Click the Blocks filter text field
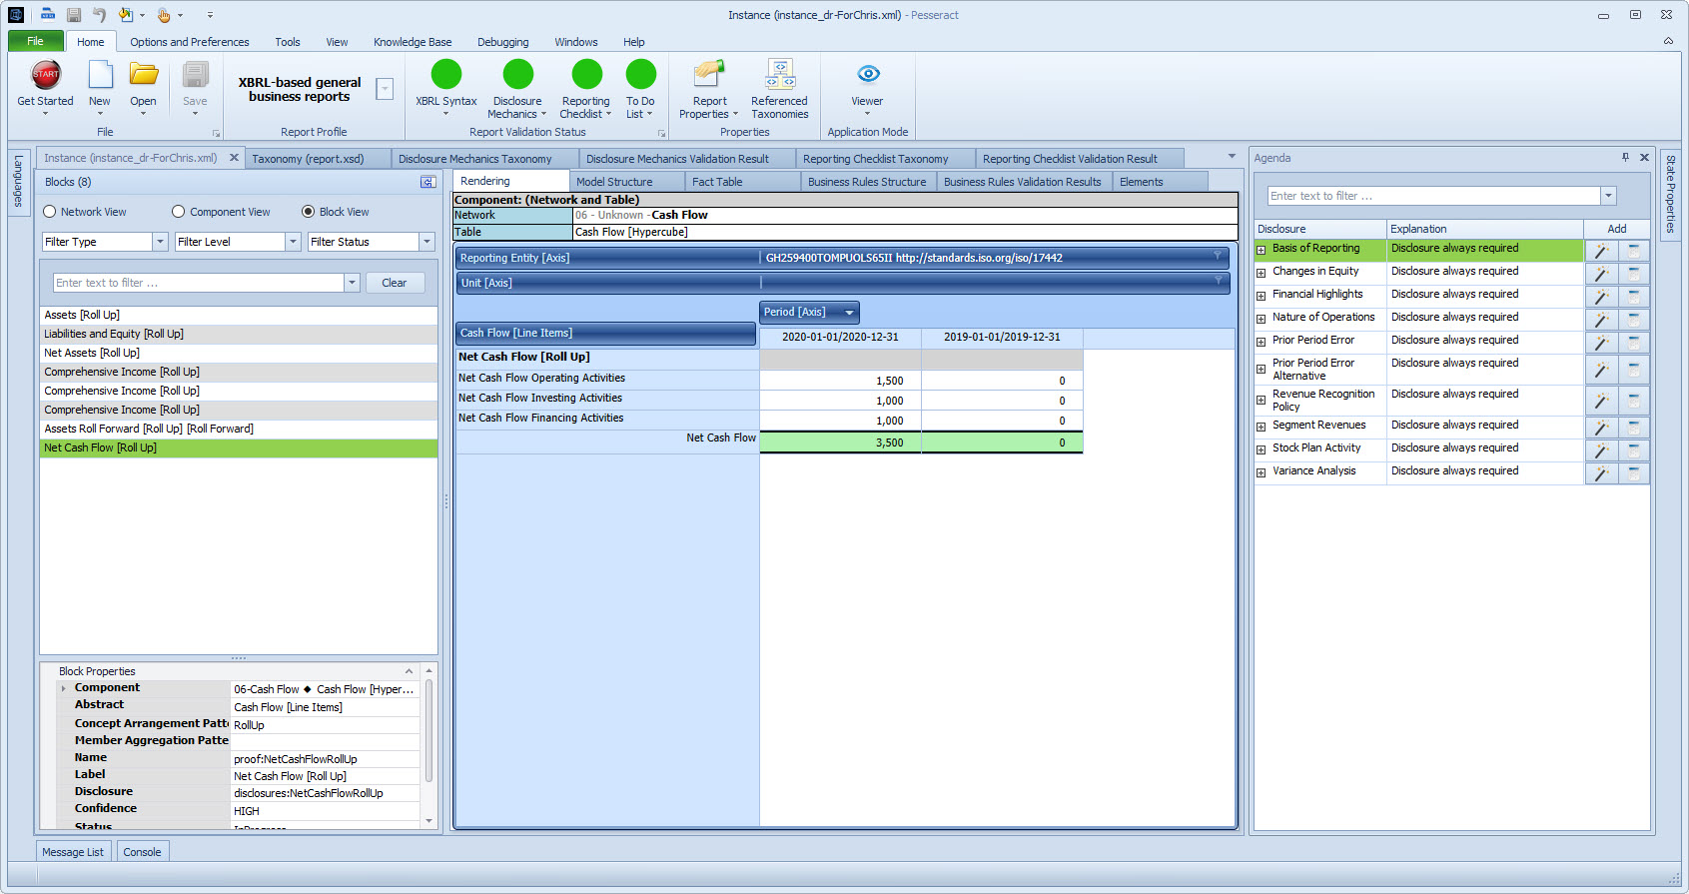Screen dimensions: 1689x894 click(198, 283)
